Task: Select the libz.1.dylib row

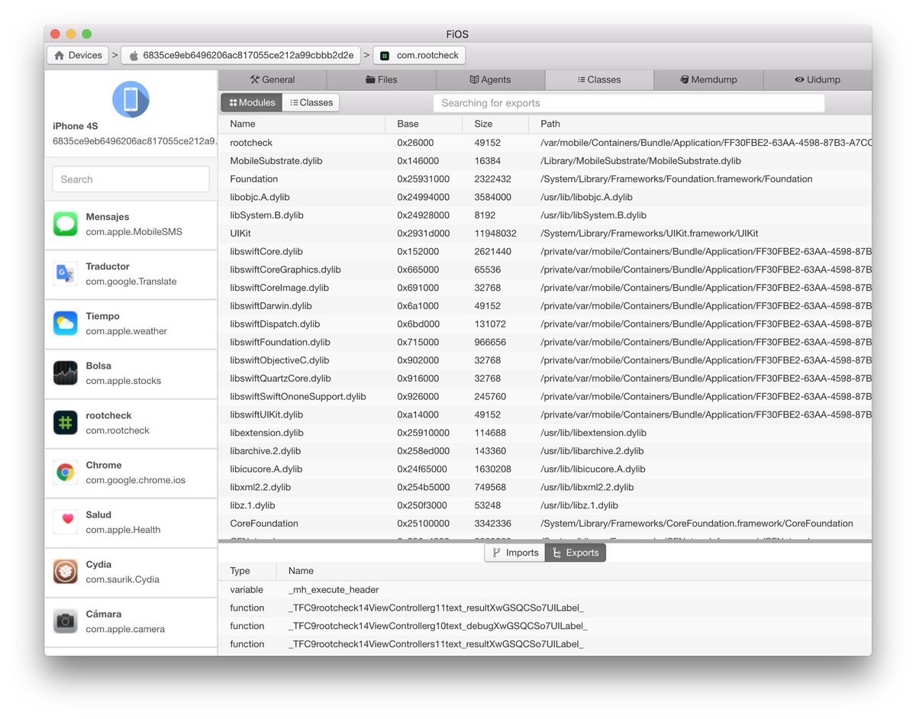Action: pos(545,505)
